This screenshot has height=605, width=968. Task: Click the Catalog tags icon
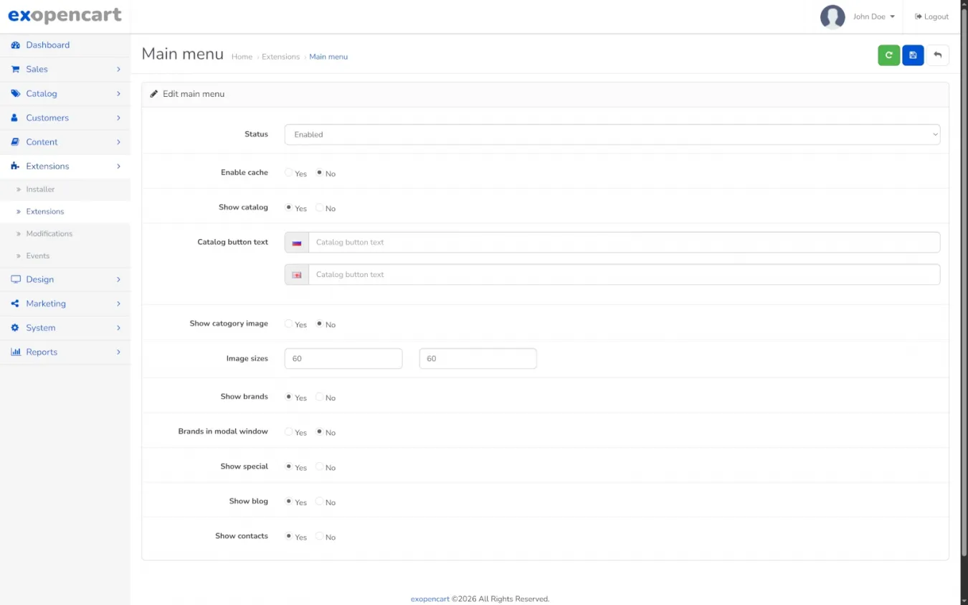click(15, 93)
